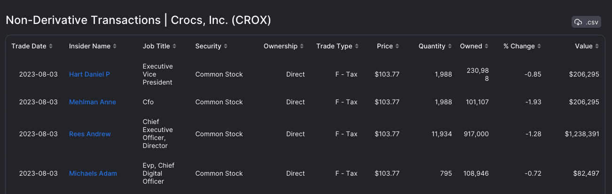Sort by Insider Name column arrows
The width and height of the screenshot is (612, 194).
point(115,46)
